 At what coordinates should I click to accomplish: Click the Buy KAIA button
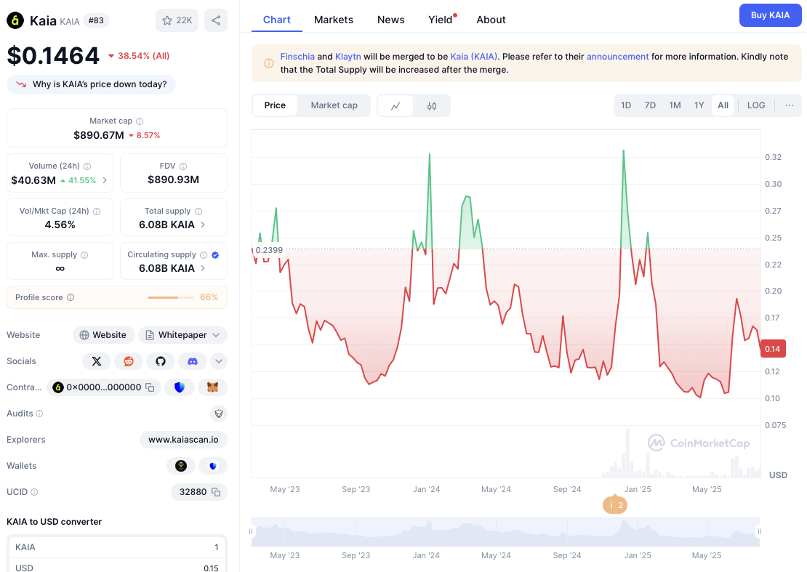[x=770, y=15]
